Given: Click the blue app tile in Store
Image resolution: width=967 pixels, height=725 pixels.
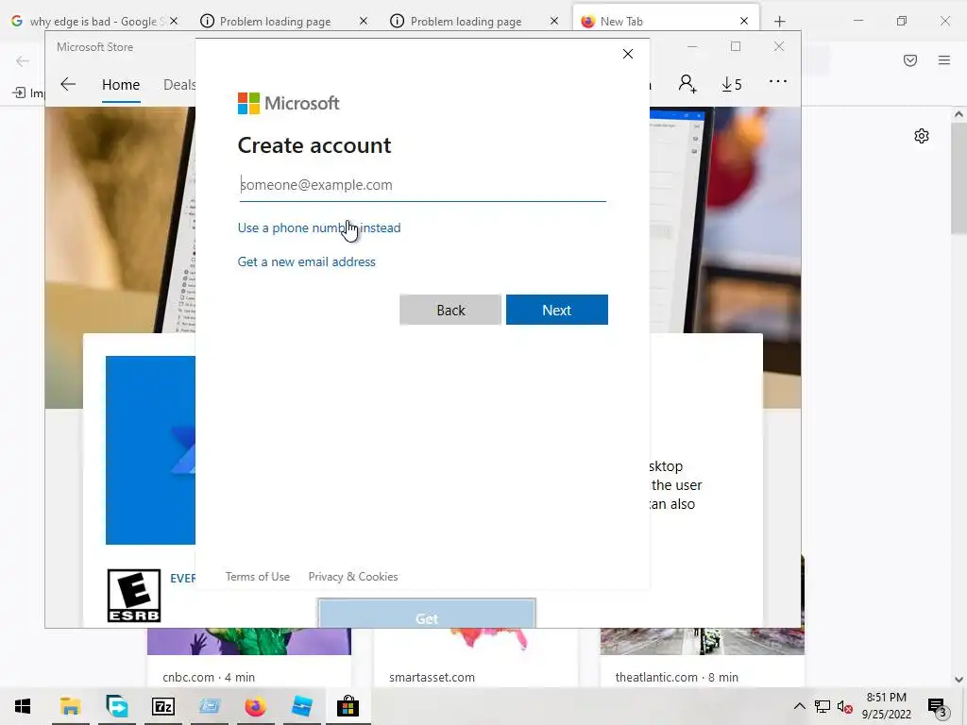Looking at the screenshot, I should click(x=150, y=450).
